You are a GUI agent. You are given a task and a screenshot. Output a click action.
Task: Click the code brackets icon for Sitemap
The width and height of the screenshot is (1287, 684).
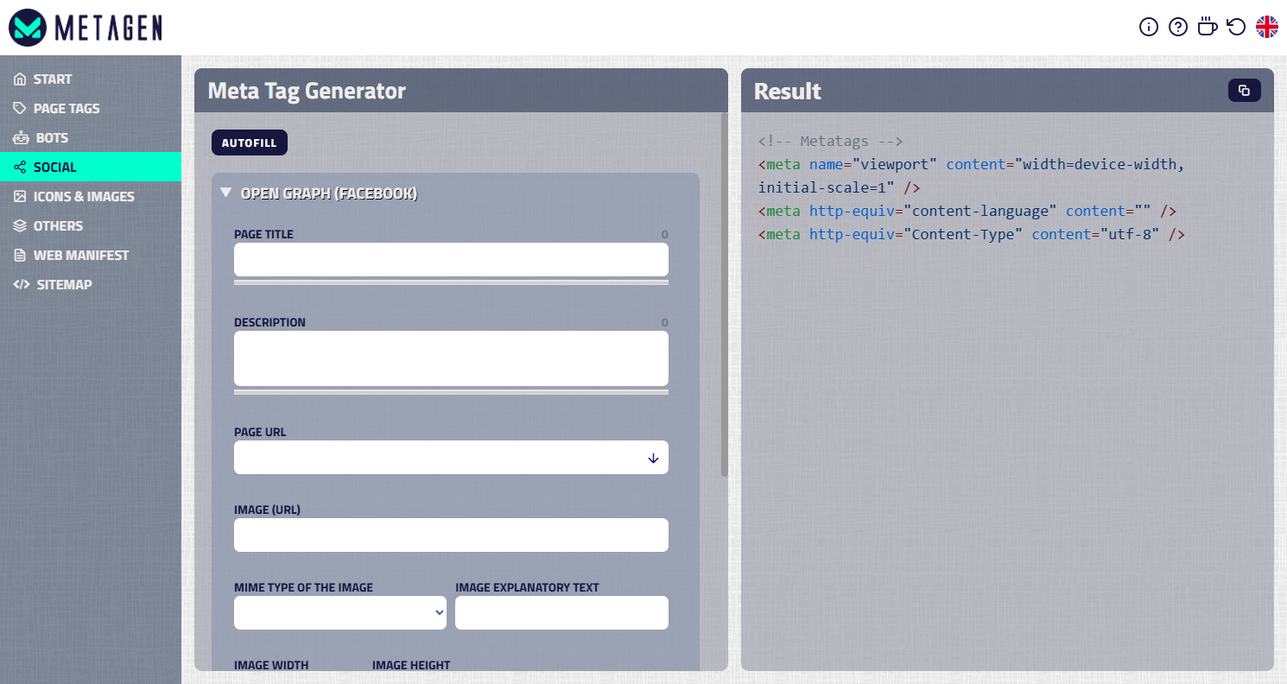pyautogui.click(x=20, y=284)
